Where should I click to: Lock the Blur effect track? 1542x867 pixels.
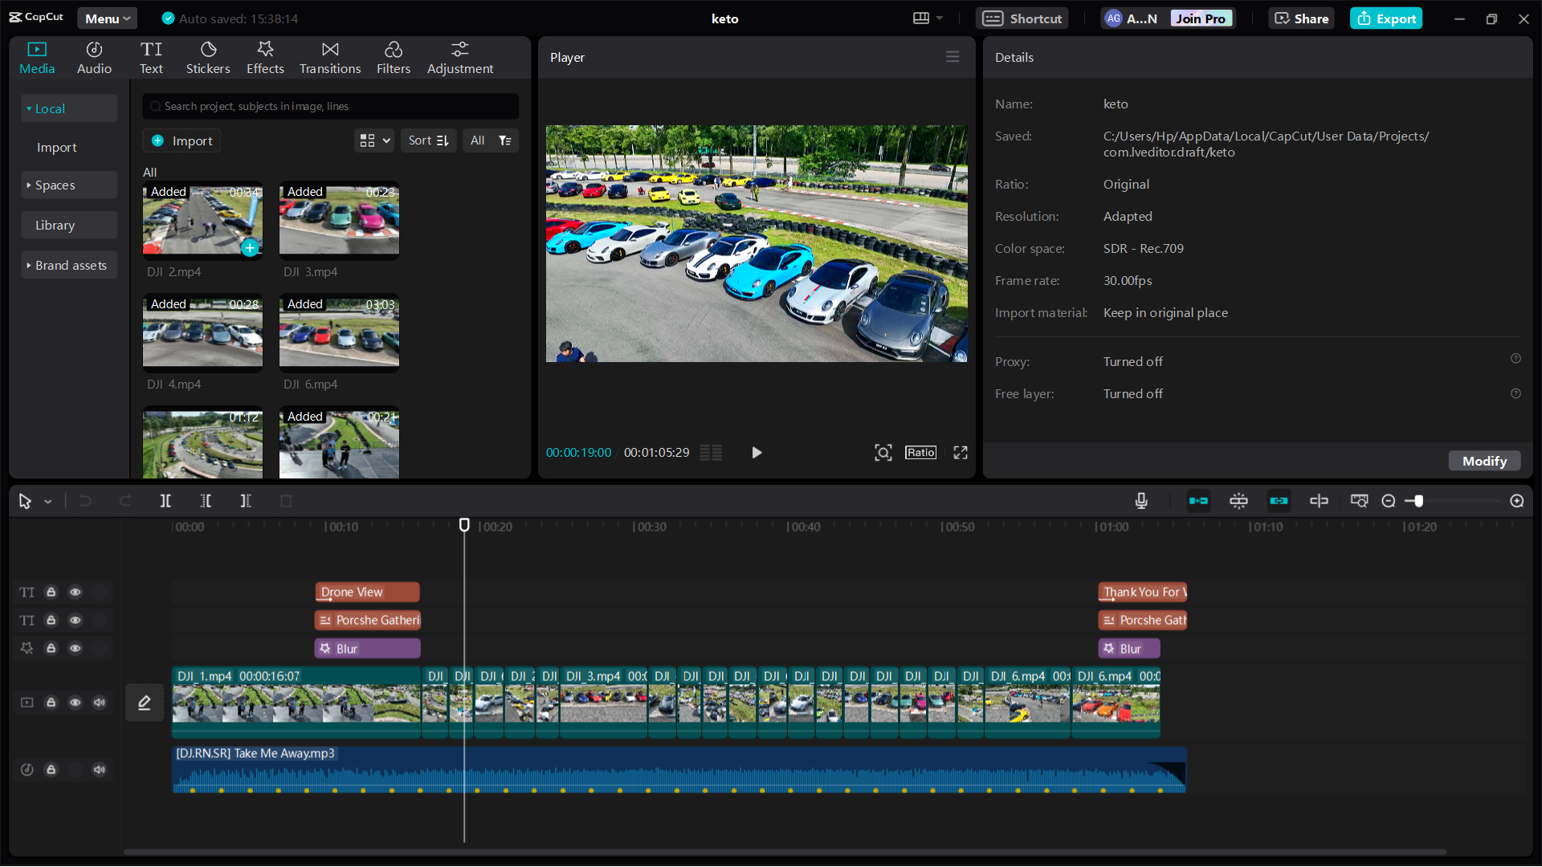point(51,648)
